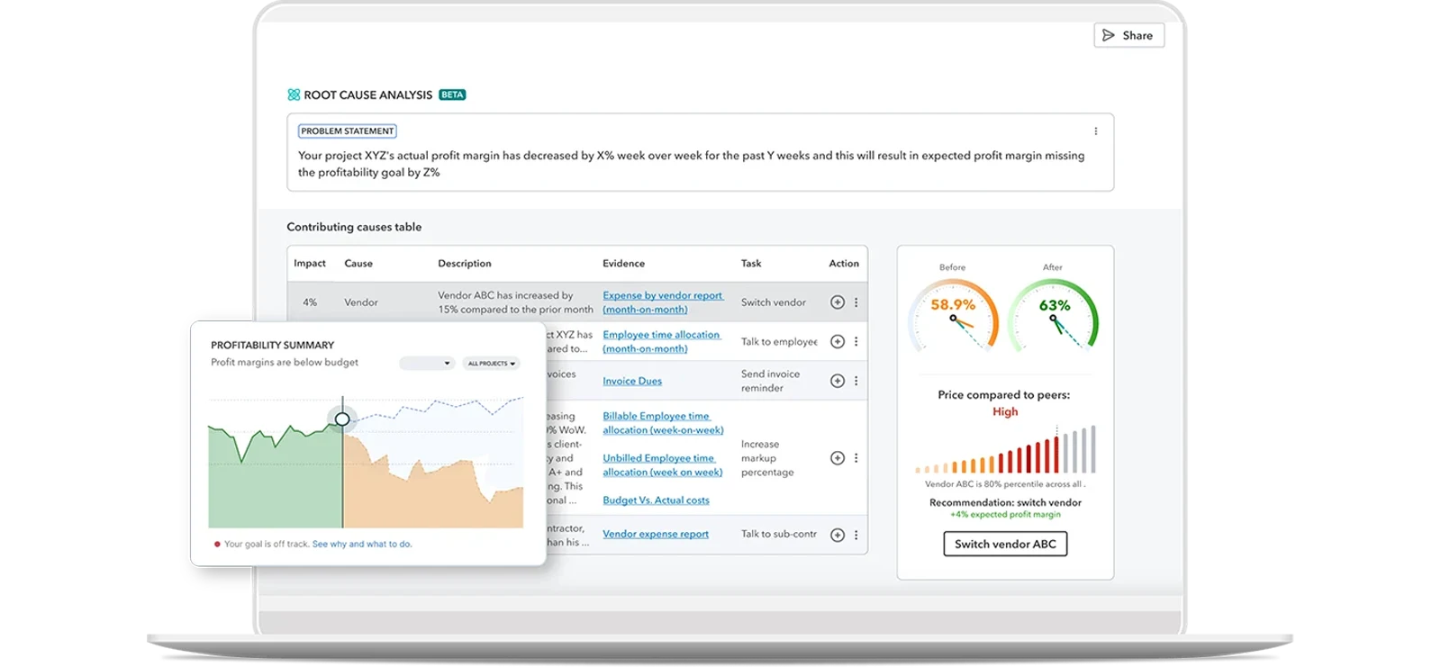Open Vendor expense report link

point(656,534)
